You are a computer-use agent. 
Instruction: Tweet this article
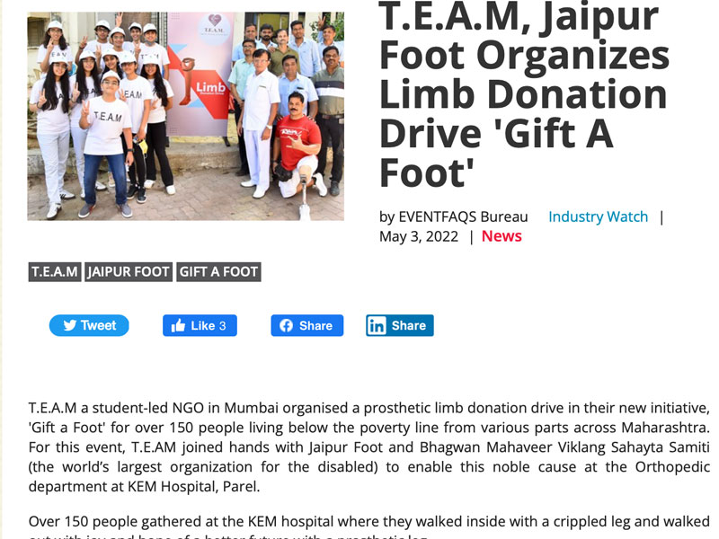(x=89, y=325)
